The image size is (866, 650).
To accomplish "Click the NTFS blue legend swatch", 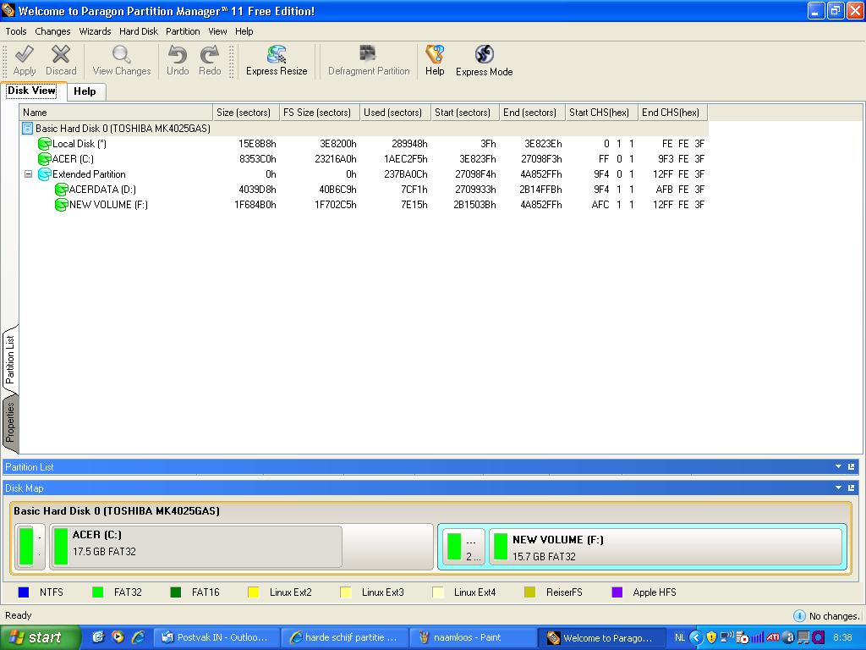I will coord(23,592).
